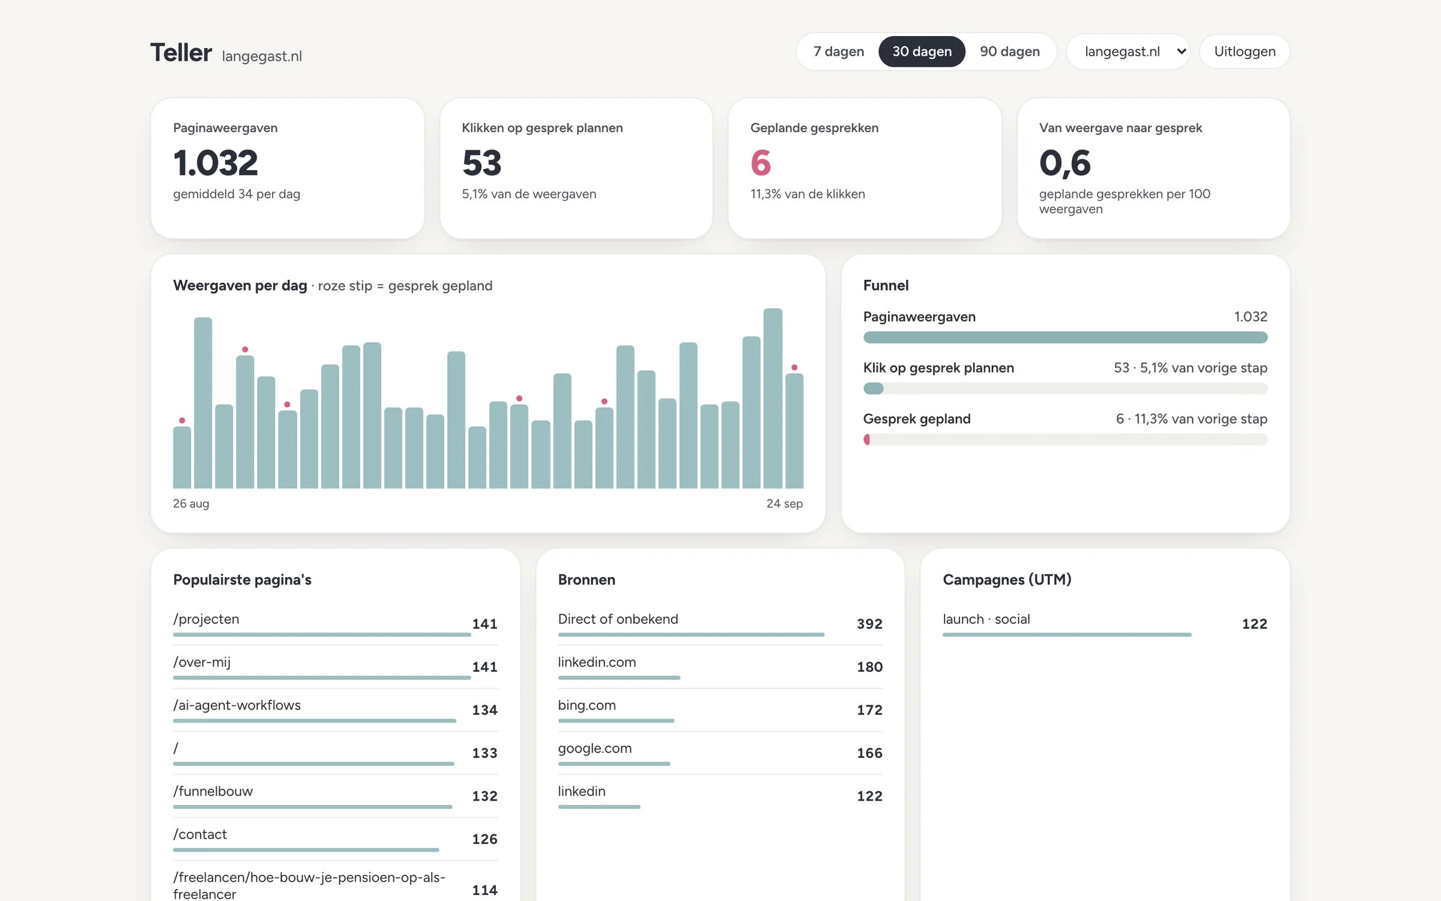Click the /projecten page row
Screen dimensions: 1441x901
pyautogui.click(x=336, y=624)
